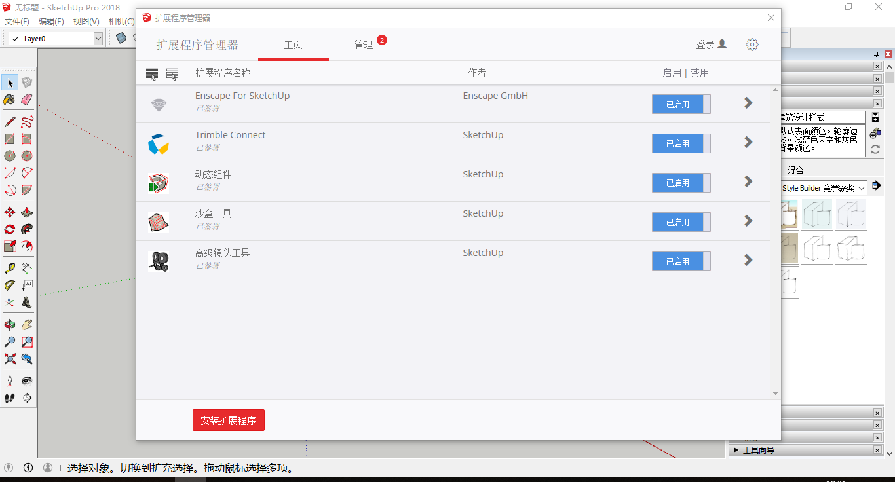
Task: Select the Rectangle tool
Action: click(x=10, y=138)
